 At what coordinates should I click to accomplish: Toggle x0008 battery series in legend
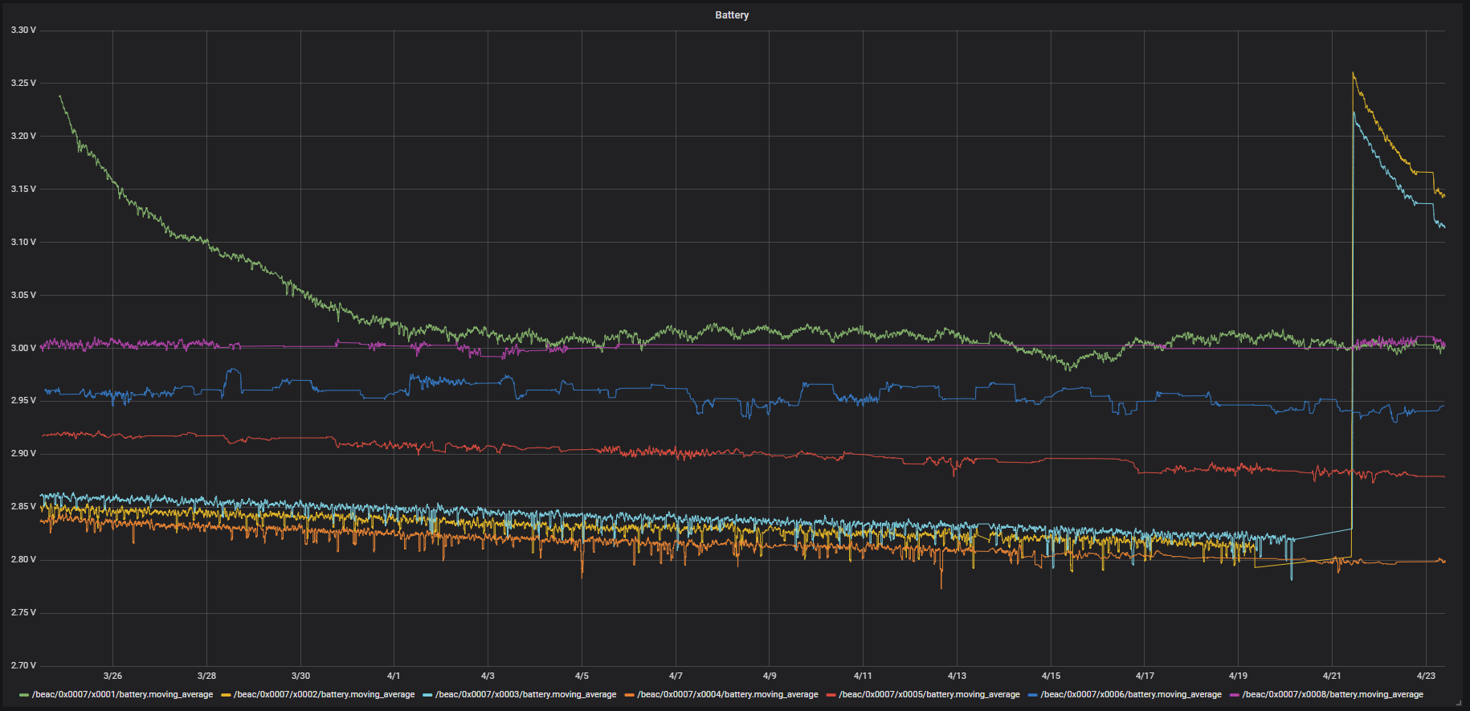tap(1333, 695)
